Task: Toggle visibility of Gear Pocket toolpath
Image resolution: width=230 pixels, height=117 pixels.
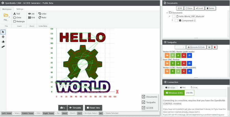Action: click(167, 63)
